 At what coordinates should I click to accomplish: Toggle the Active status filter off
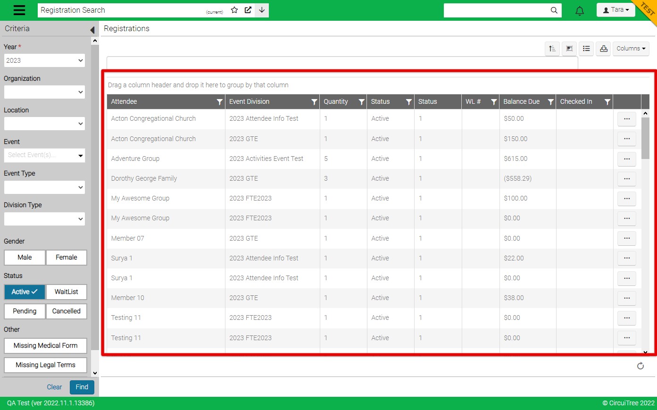(x=25, y=292)
